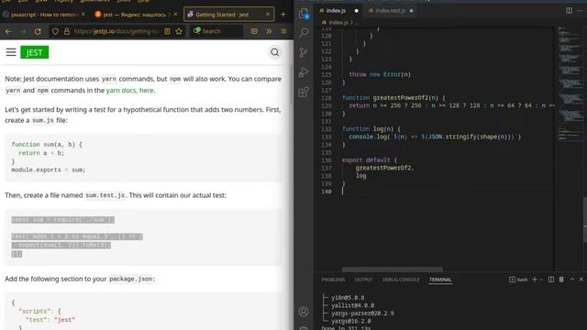Select the TERMINAL panel tab
The width and height of the screenshot is (587, 330).
(x=440, y=280)
